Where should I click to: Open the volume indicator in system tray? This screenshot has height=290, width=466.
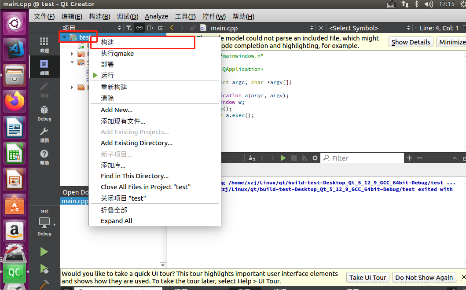tap(429, 4)
